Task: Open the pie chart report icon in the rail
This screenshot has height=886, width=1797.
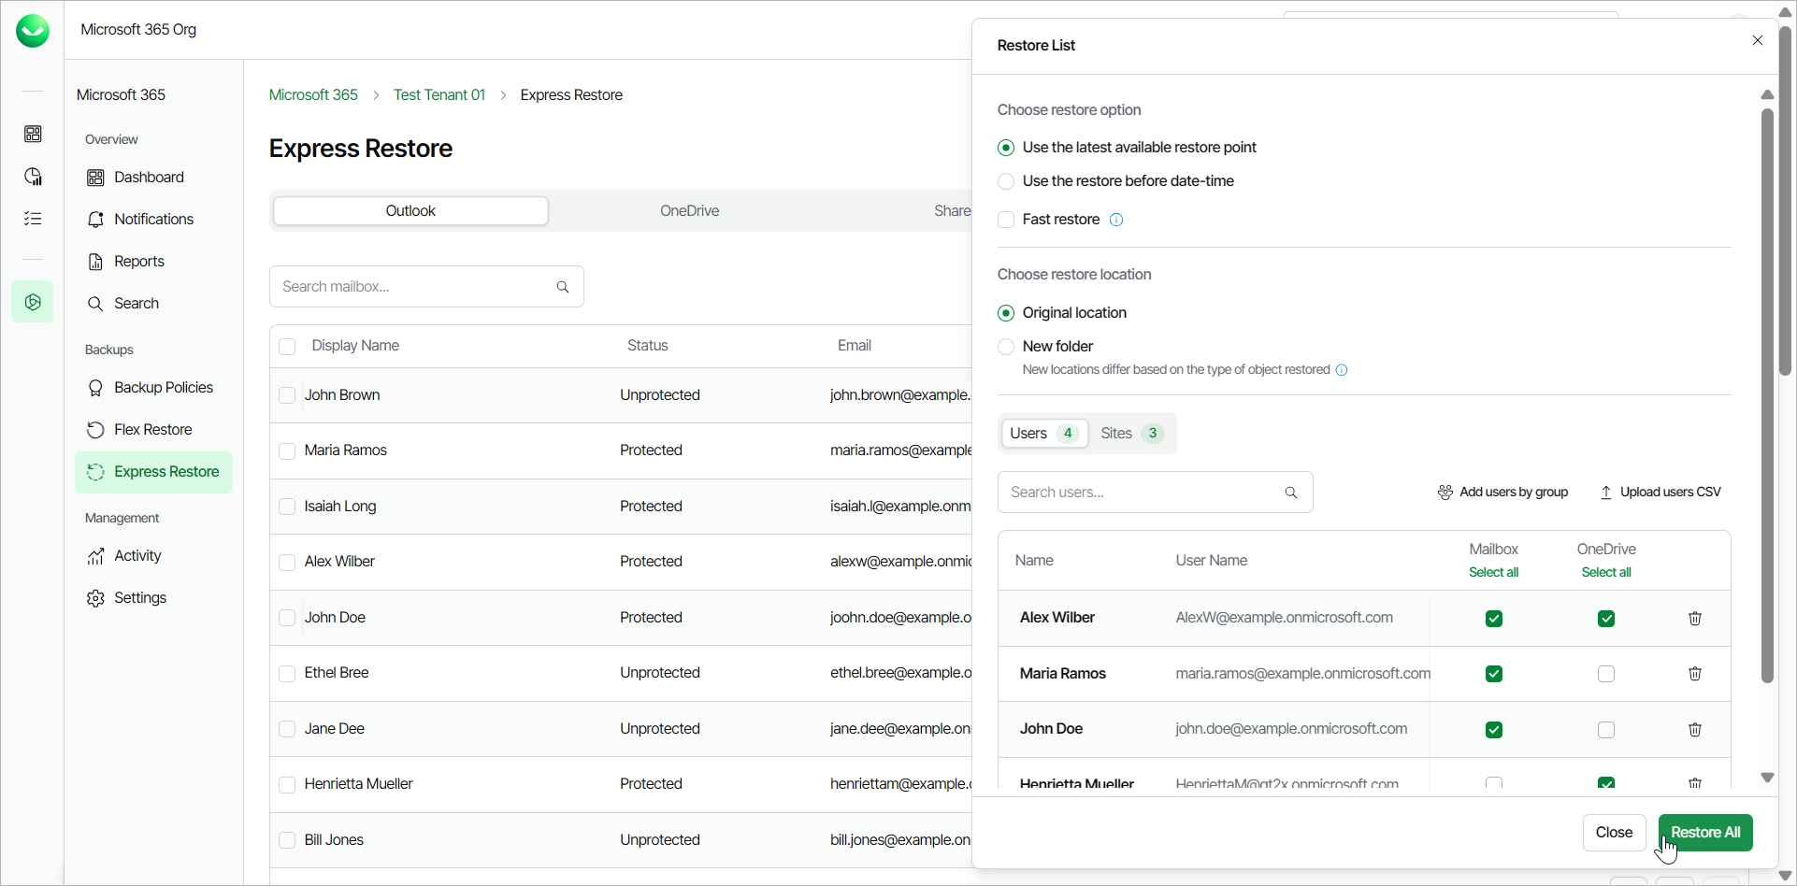Action: pos(33,177)
